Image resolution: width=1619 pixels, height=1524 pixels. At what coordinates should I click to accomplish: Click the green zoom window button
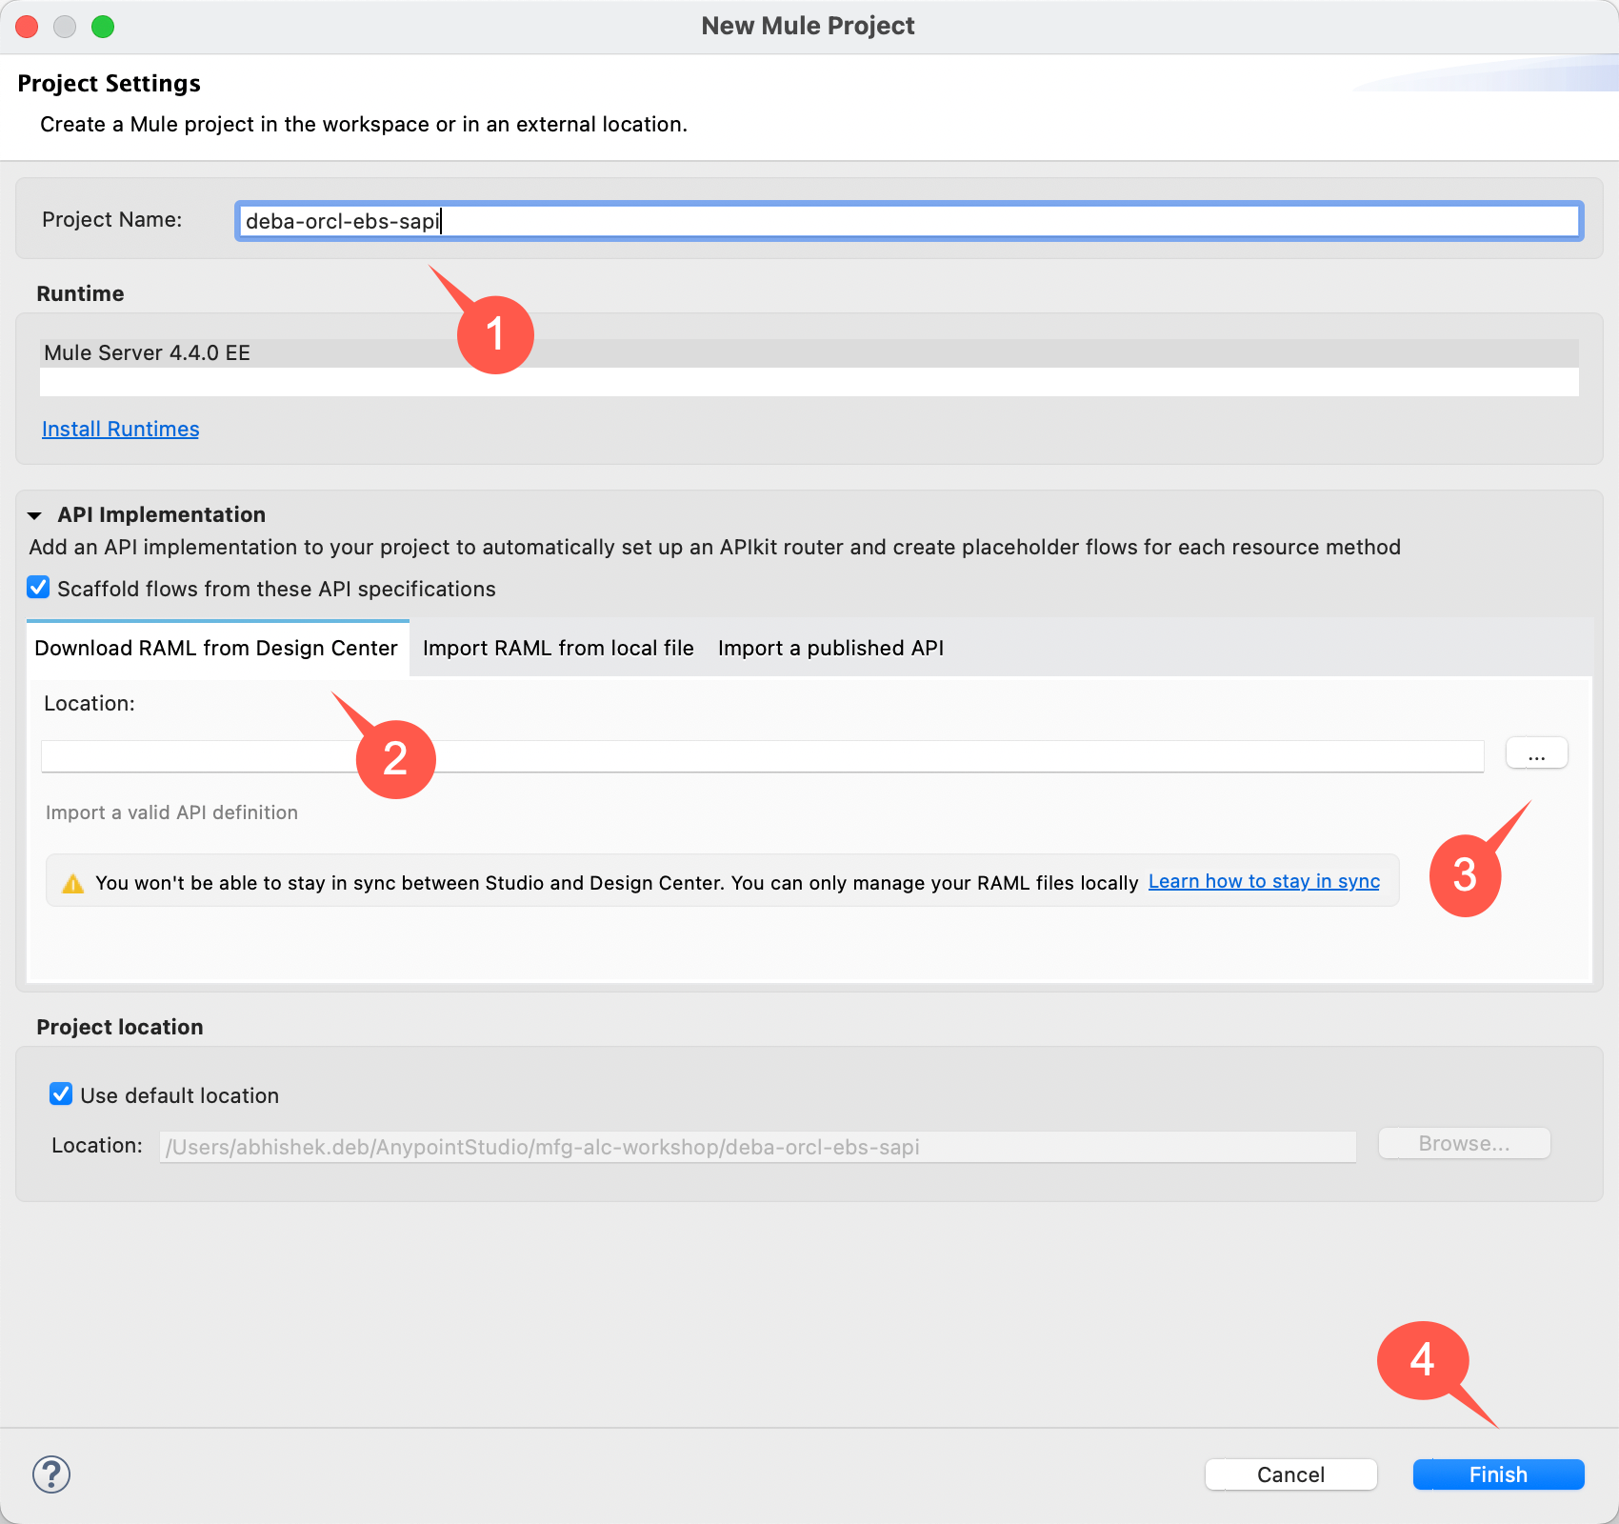pos(103,27)
